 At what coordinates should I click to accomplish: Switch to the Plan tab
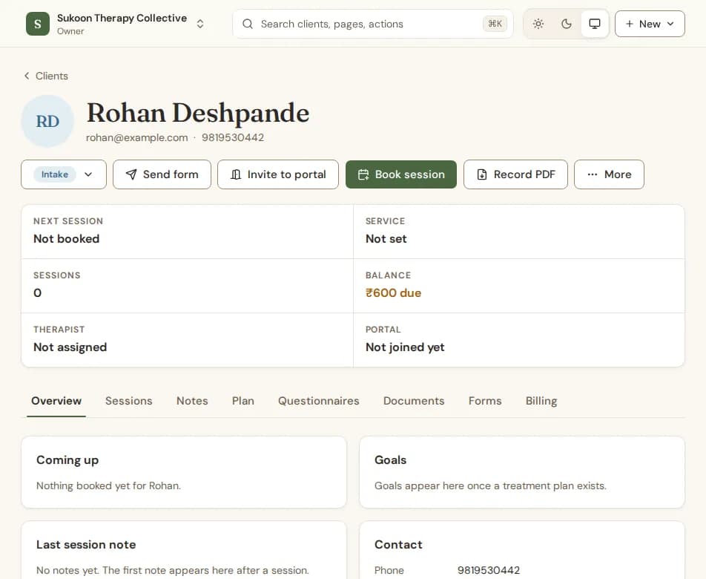[x=243, y=401]
